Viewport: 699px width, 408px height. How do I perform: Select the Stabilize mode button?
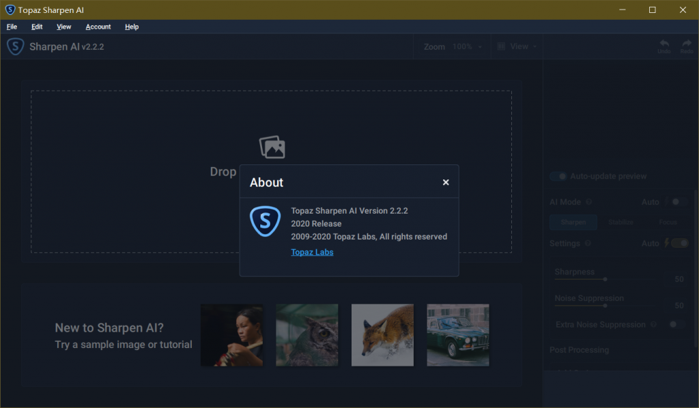[620, 222]
